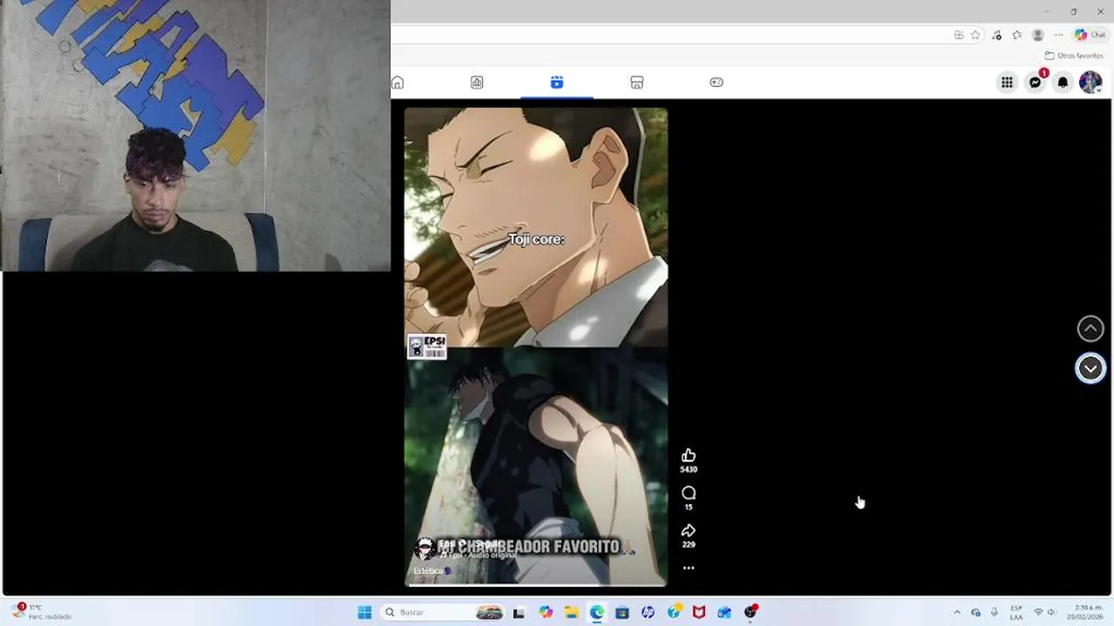
Task: Open the Copilot Chat button
Action: tap(1090, 35)
